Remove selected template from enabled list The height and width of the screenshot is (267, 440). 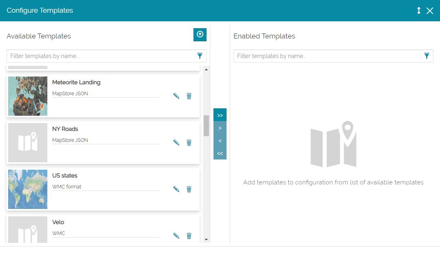(220, 141)
